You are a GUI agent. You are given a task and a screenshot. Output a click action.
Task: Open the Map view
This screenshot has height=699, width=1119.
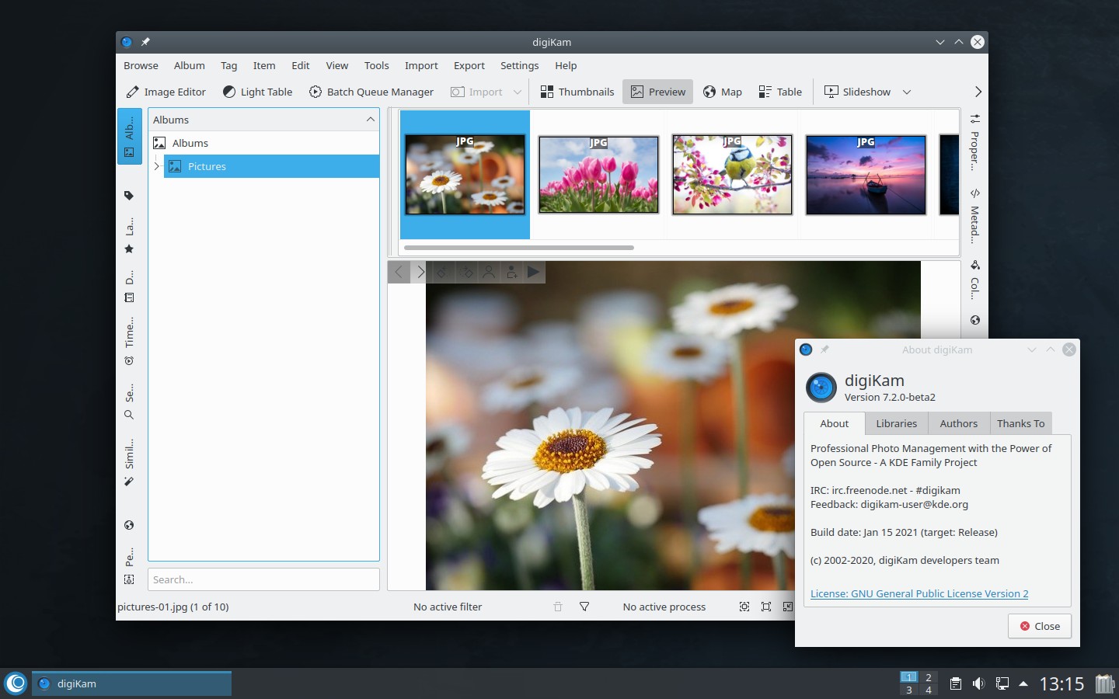point(722,92)
